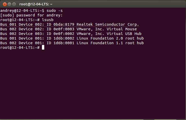The width and height of the screenshot is (186, 120).
Task: Click the sudo password prompt line
Action: [31, 15]
